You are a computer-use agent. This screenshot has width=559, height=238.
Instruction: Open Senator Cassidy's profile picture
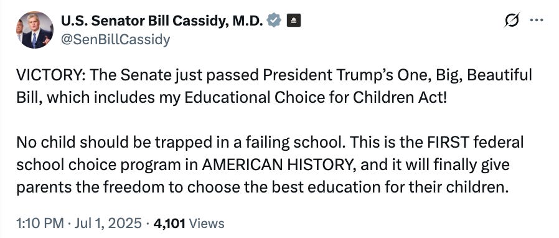(35, 30)
